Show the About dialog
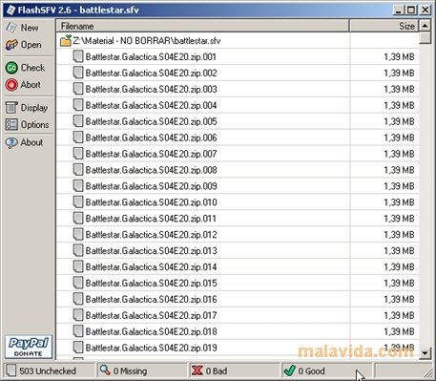Screen dimensions: 436x381 click(11, 142)
